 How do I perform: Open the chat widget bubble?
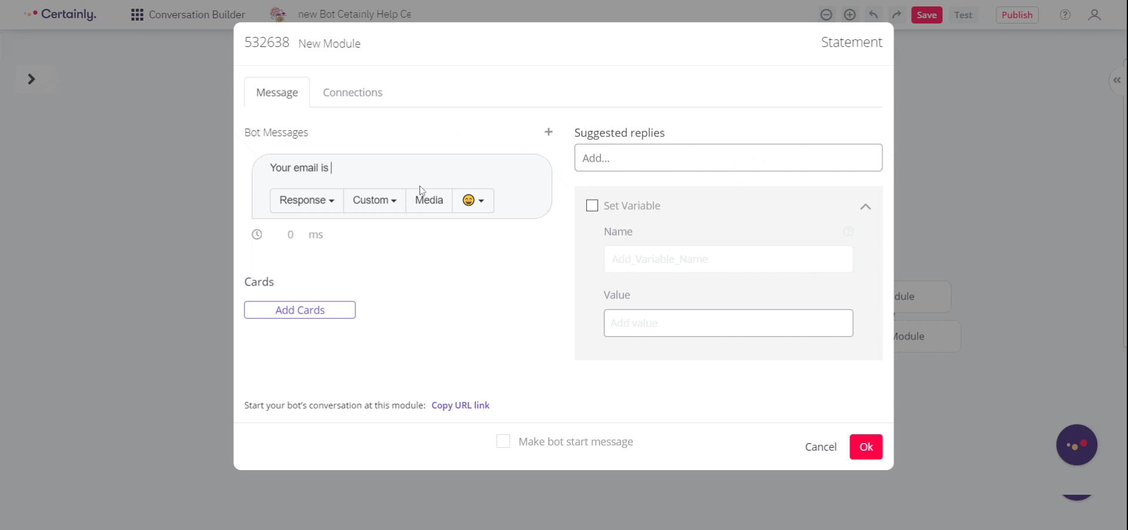pos(1076,445)
